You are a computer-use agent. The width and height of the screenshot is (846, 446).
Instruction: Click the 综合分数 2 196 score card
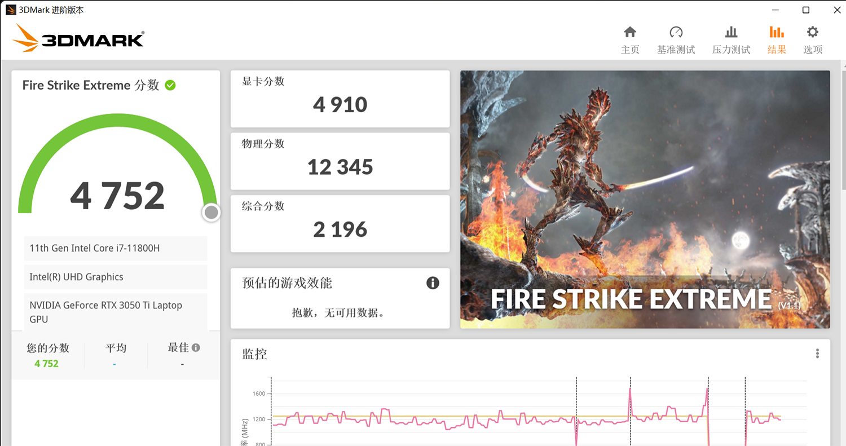pos(340,224)
